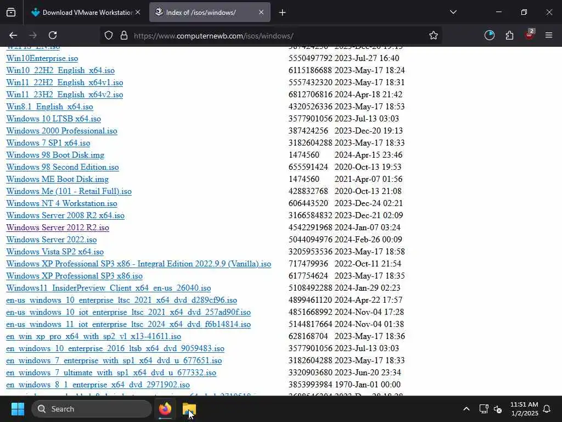Open Windows 98 Second Edition.iso link
The height and width of the screenshot is (422, 562).
63,167
